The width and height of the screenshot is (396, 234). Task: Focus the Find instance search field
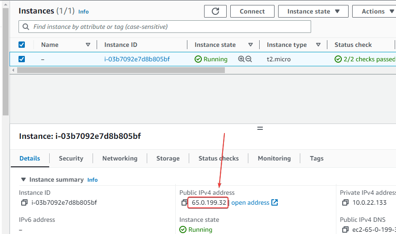coord(165,27)
